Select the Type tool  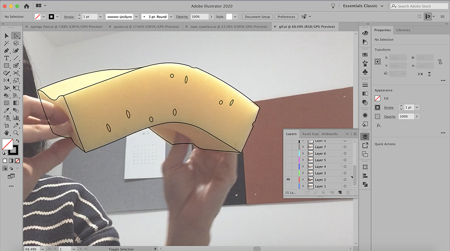point(7,58)
